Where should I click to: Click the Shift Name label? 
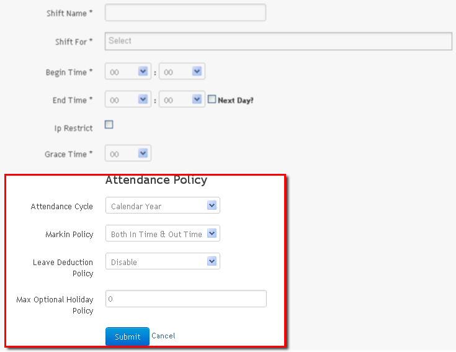coord(69,14)
